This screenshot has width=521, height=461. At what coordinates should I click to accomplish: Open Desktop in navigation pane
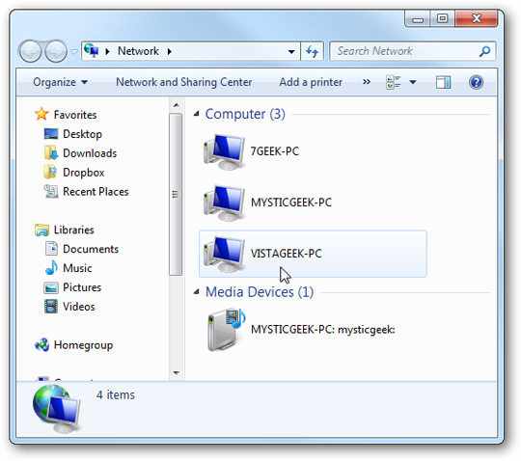point(82,134)
